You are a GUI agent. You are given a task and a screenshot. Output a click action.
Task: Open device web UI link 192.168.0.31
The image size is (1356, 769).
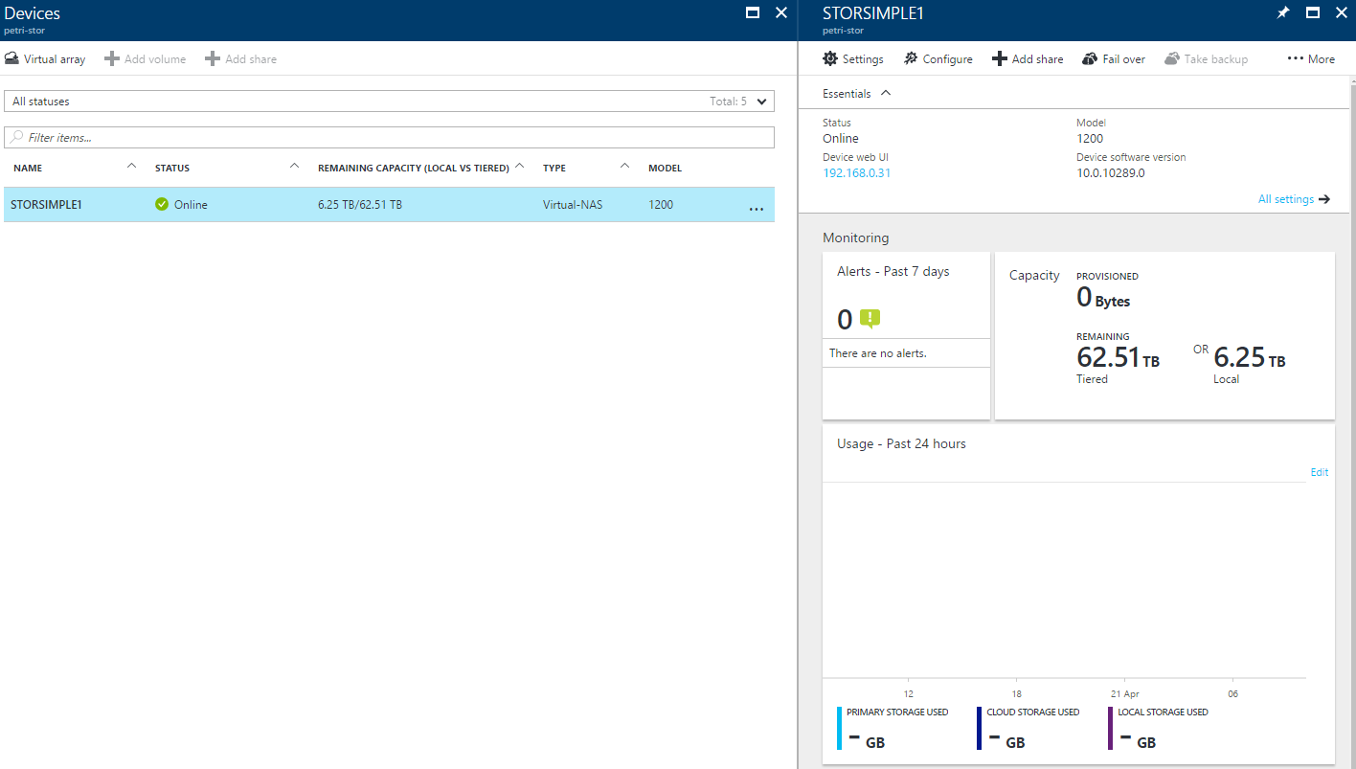click(856, 173)
